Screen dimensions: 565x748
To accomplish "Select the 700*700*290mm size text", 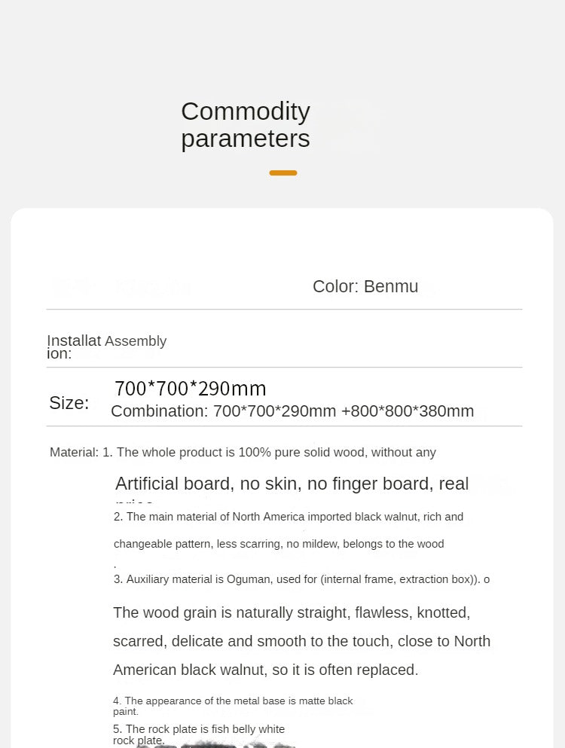I will click(x=191, y=388).
